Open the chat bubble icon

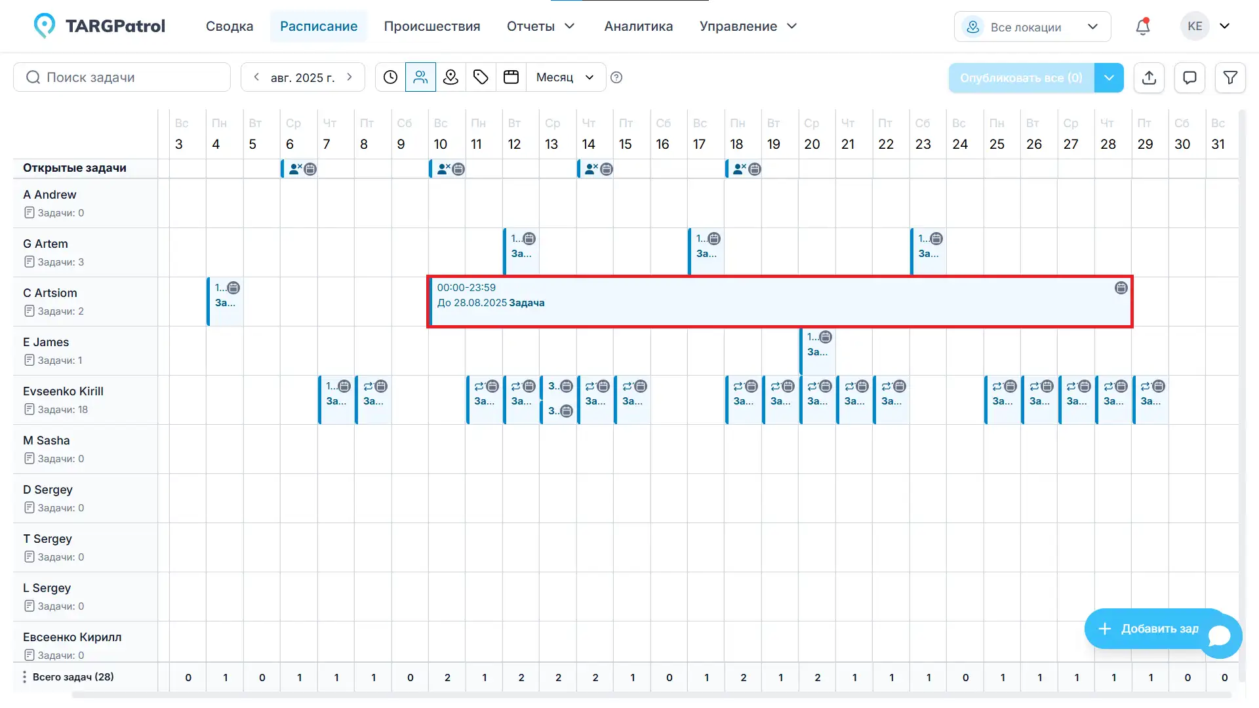[x=1189, y=77]
